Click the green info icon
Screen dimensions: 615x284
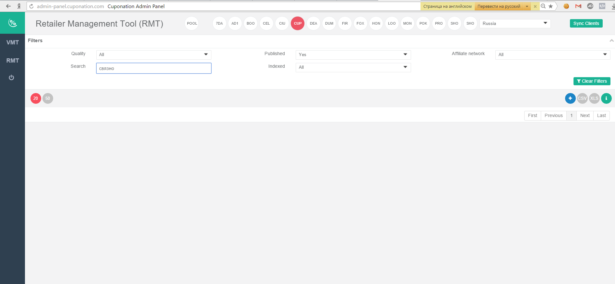pyautogui.click(x=606, y=98)
